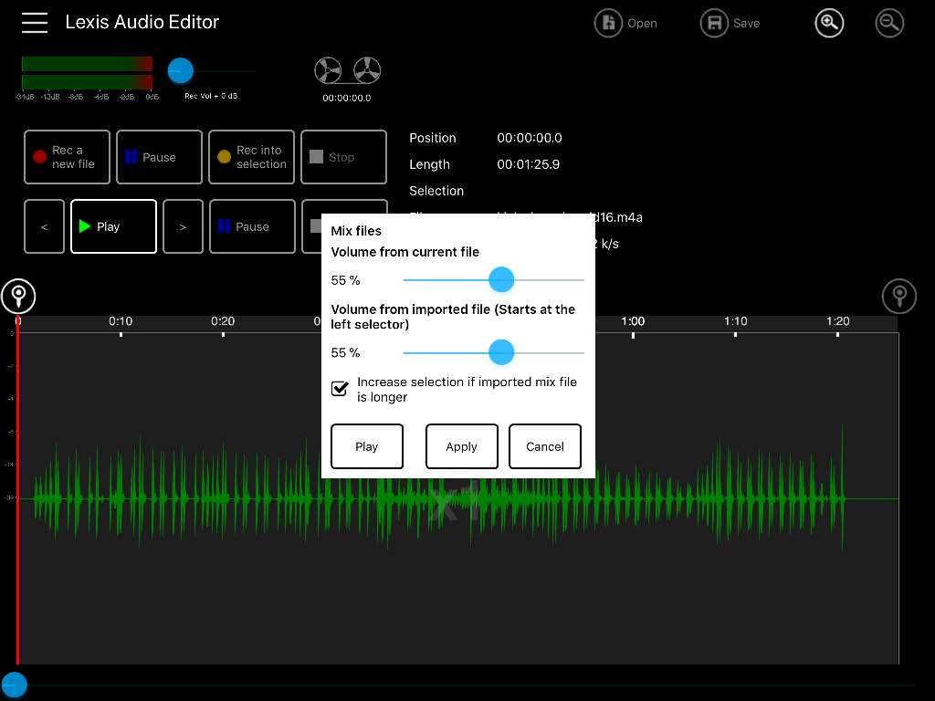The image size is (935, 701).
Task: Click the main Play button
Action: tap(114, 226)
